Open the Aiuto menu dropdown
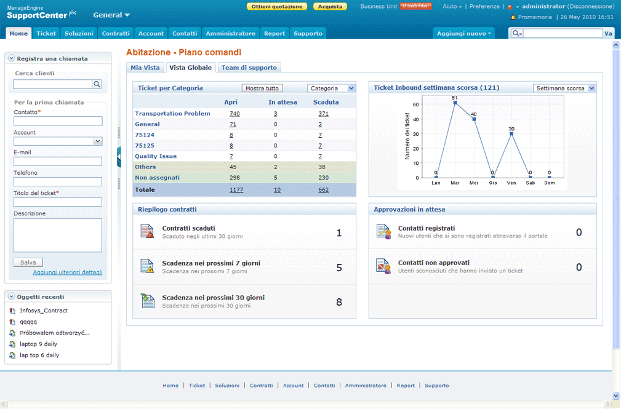 point(452,6)
